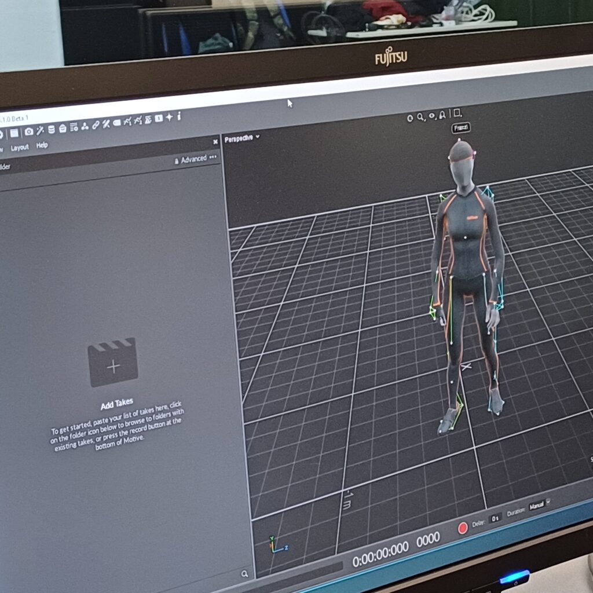593x593 pixels.
Task: Open the Layout menu
Action: coord(20,148)
